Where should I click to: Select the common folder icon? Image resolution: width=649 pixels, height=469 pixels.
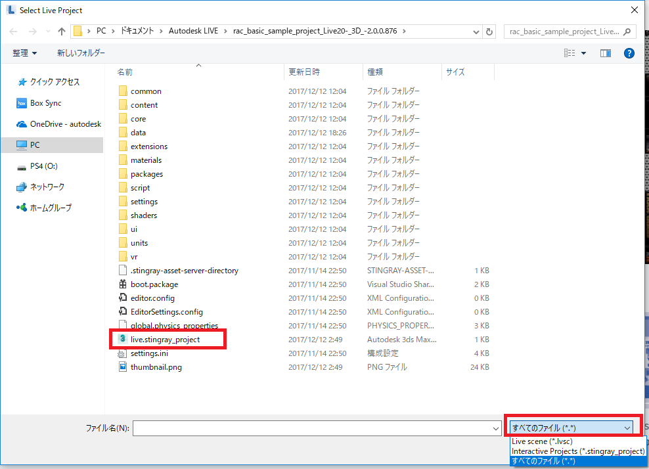[x=123, y=91]
